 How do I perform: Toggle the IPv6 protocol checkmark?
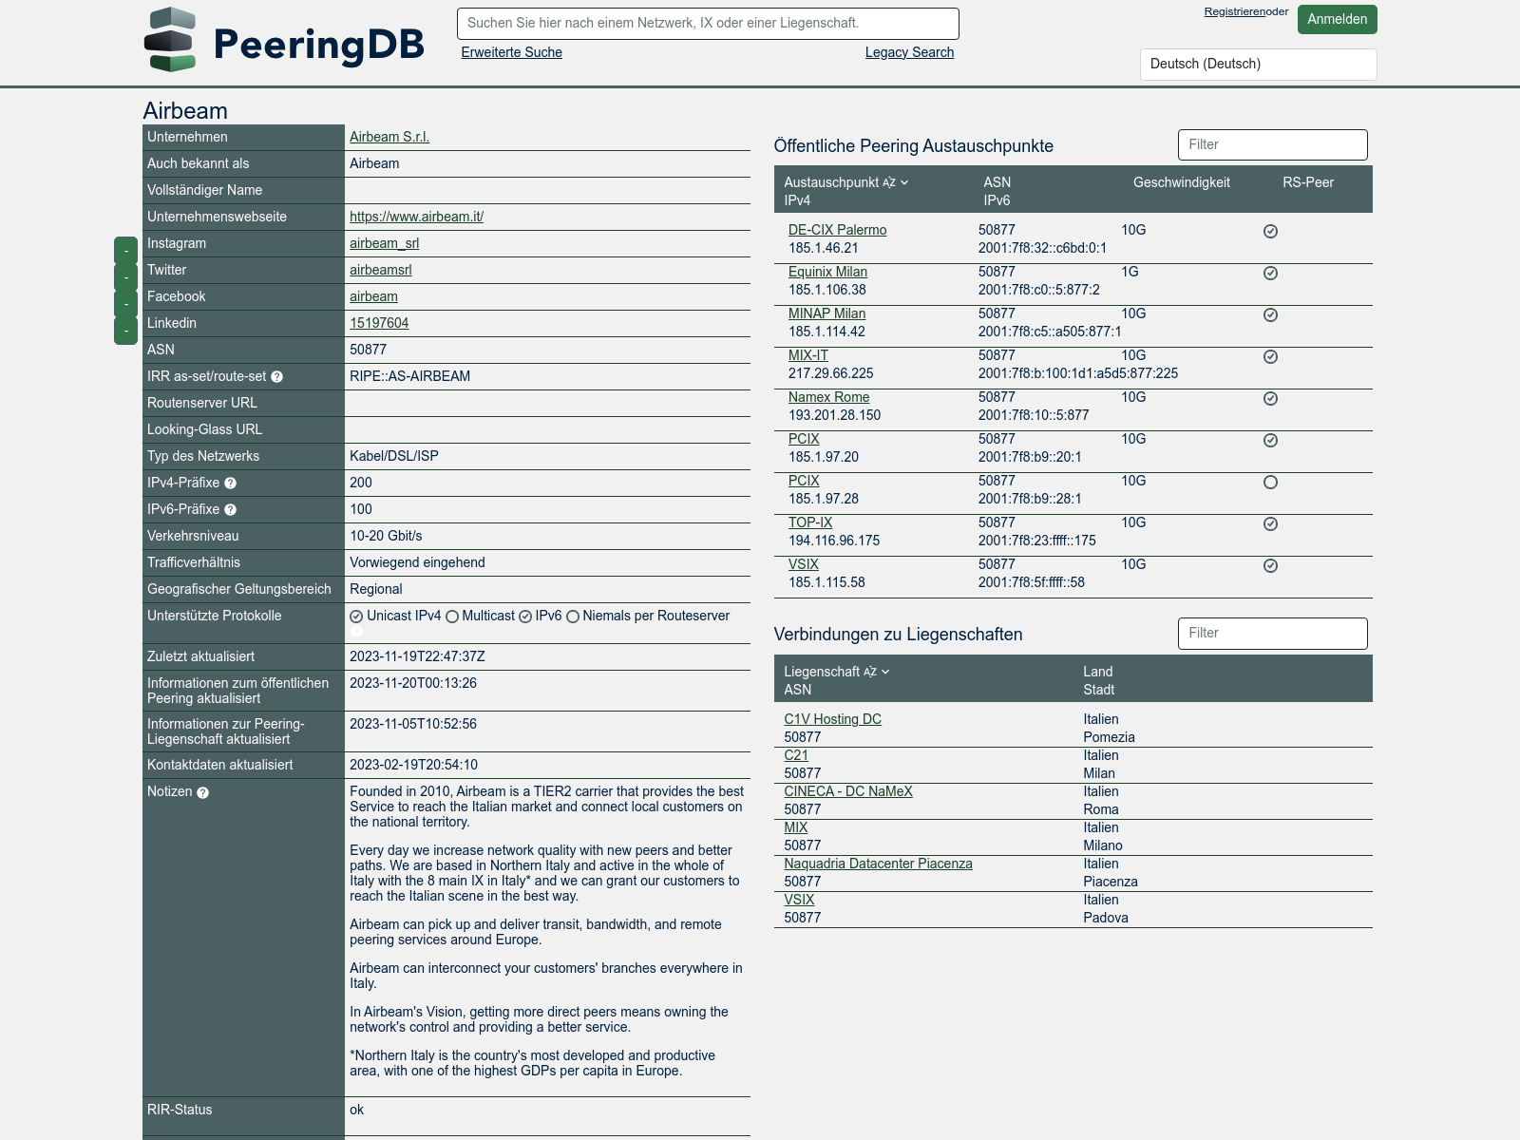pyautogui.click(x=524, y=617)
